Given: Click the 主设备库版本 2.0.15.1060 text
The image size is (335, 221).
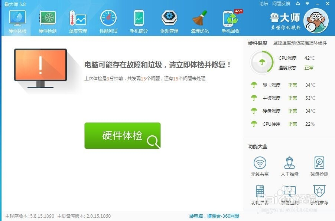Looking at the screenshot, I should tap(84, 216).
